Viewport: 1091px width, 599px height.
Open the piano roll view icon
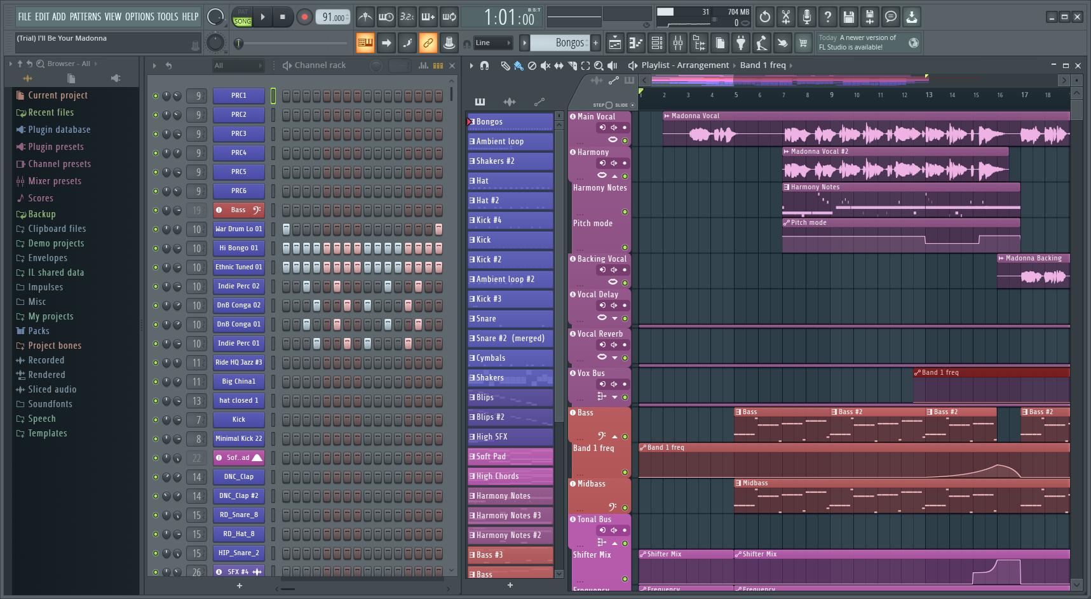pyautogui.click(x=635, y=43)
